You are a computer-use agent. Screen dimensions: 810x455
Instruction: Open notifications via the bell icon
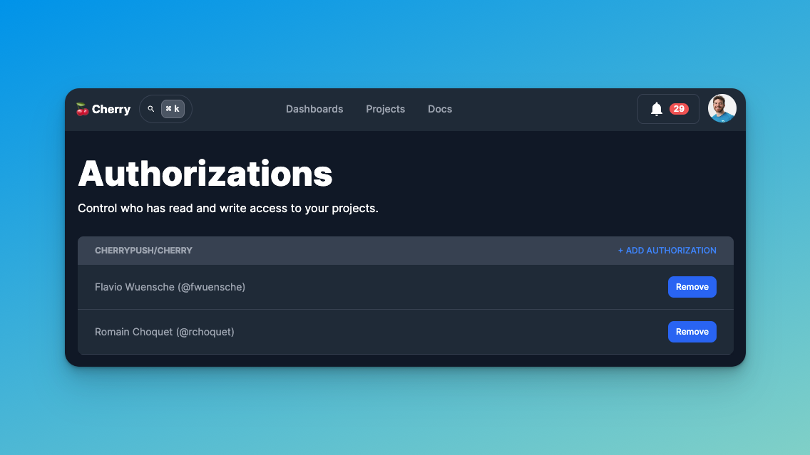(x=657, y=108)
